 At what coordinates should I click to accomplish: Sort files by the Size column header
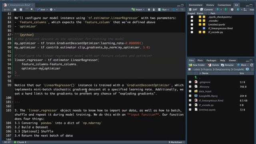242,73
